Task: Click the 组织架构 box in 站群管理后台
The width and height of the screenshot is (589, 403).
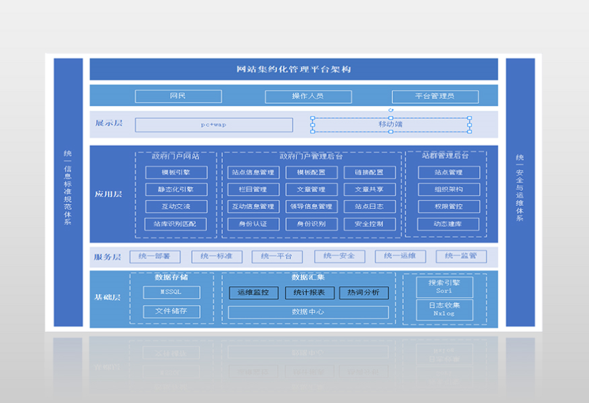Action: (x=448, y=190)
